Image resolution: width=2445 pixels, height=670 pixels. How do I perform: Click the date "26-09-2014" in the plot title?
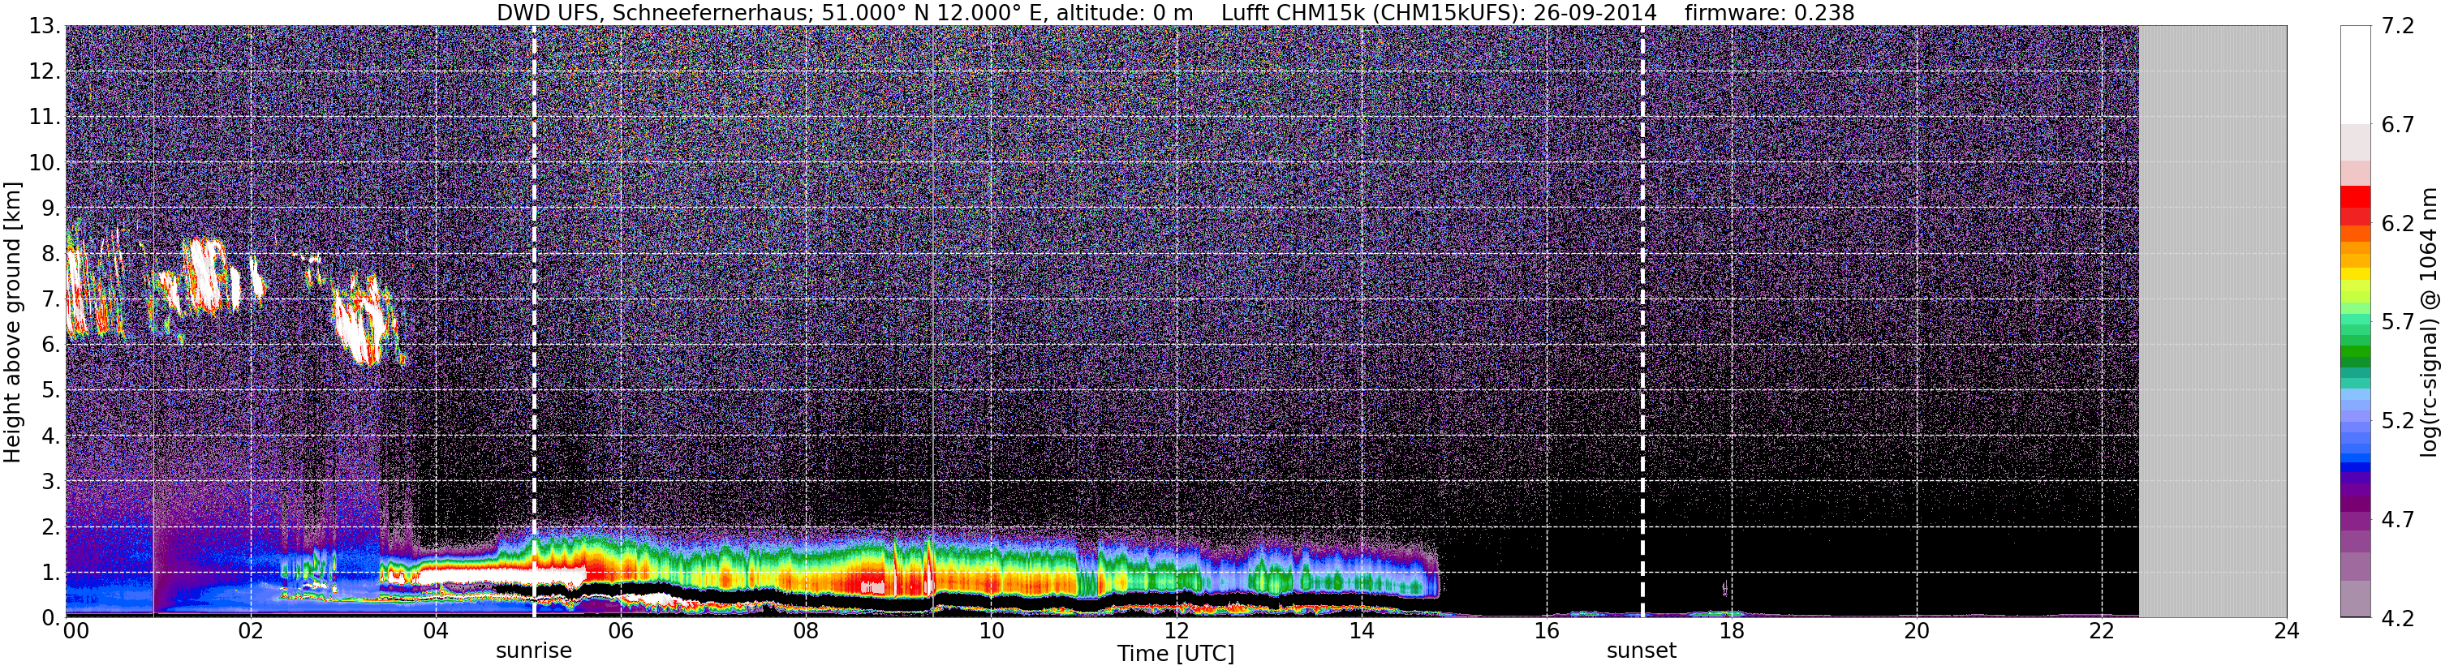point(1595,13)
